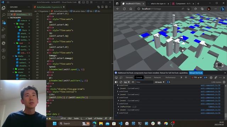
Task: Click Customize Layout icon in VS Code title bar
Action: pyautogui.click(x=92, y=2)
